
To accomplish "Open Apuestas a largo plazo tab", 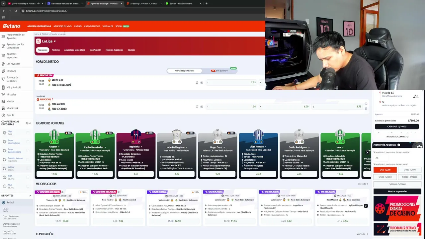I will coord(75,50).
